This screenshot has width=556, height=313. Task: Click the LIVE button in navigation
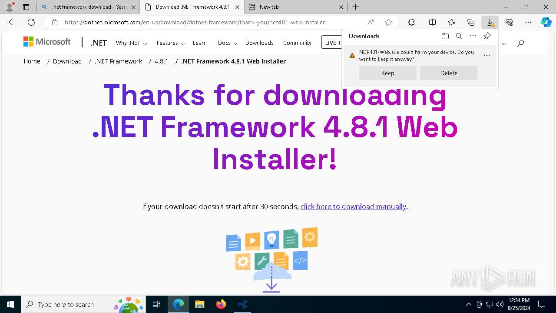pyautogui.click(x=332, y=43)
